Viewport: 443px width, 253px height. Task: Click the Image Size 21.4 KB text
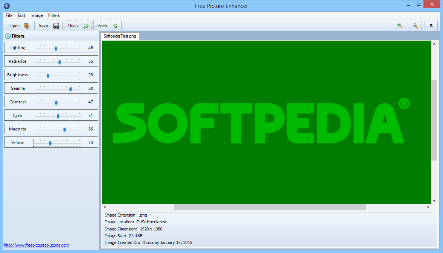124,236
